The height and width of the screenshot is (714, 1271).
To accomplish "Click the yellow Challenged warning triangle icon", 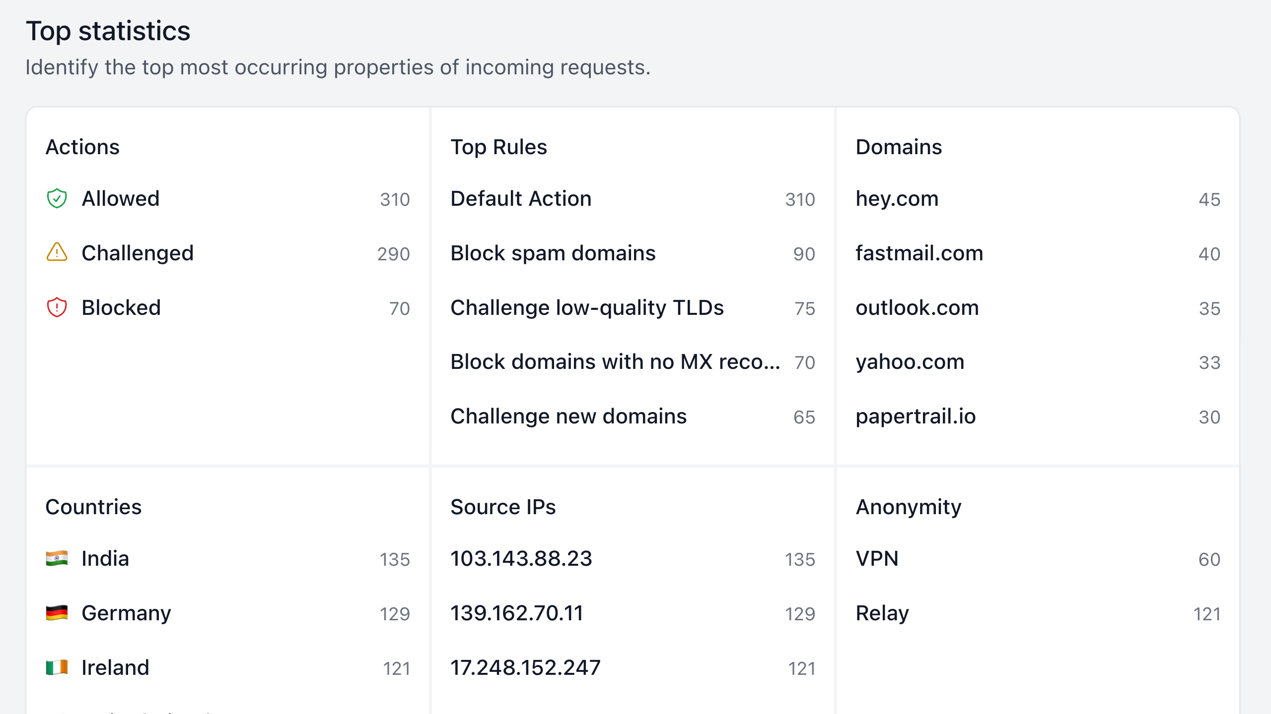I will [57, 252].
